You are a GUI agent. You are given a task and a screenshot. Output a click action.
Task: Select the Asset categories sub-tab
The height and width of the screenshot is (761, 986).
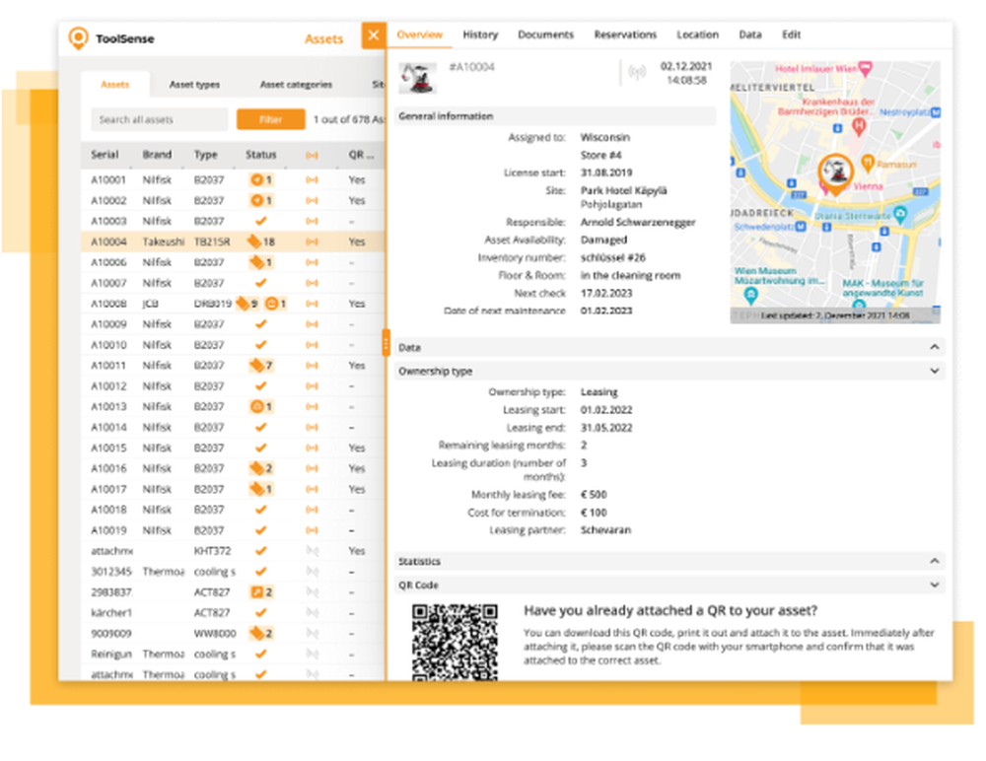(296, 84)
